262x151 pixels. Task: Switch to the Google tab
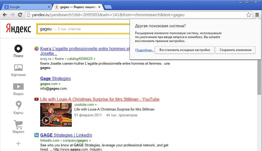27,7
